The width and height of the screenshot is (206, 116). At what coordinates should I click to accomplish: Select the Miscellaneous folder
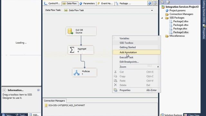click(x=177, y=36)
